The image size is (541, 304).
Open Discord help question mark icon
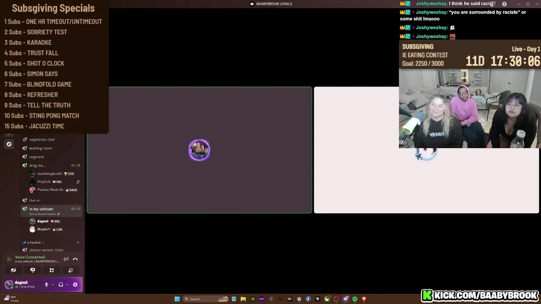point(504,4)
